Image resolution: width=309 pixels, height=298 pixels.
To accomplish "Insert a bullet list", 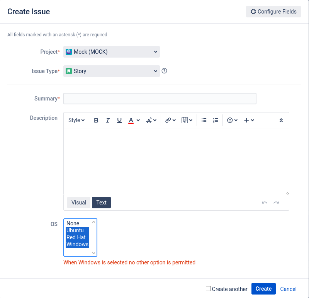I will (204, 120).
